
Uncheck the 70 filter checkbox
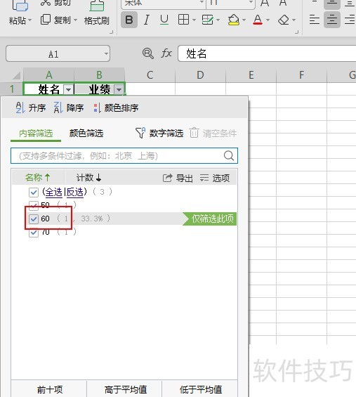click(x=34, y=232)
